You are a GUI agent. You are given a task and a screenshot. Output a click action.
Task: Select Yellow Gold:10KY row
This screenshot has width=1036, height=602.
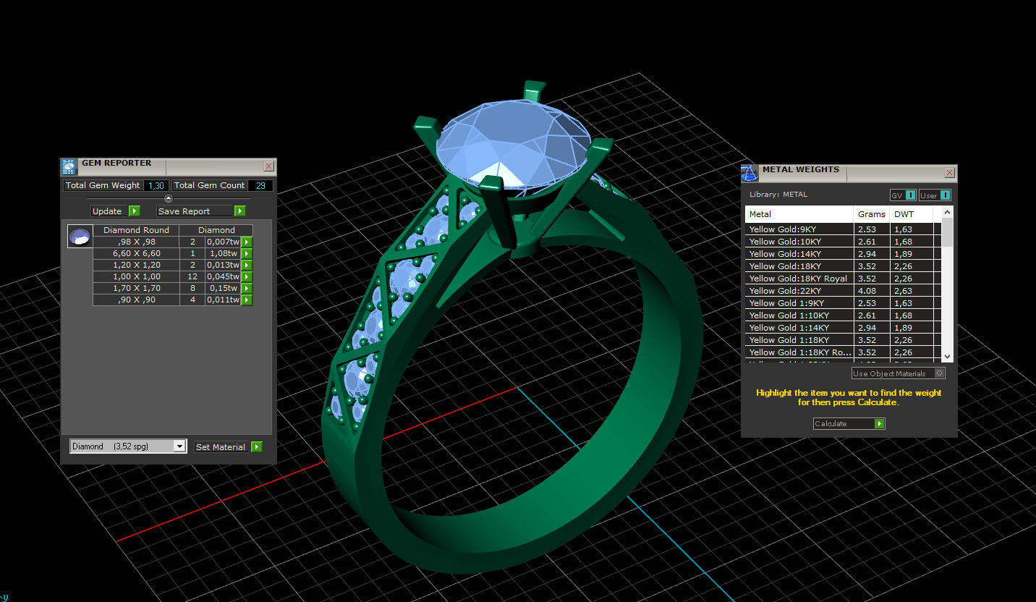(x=844, y=242)
